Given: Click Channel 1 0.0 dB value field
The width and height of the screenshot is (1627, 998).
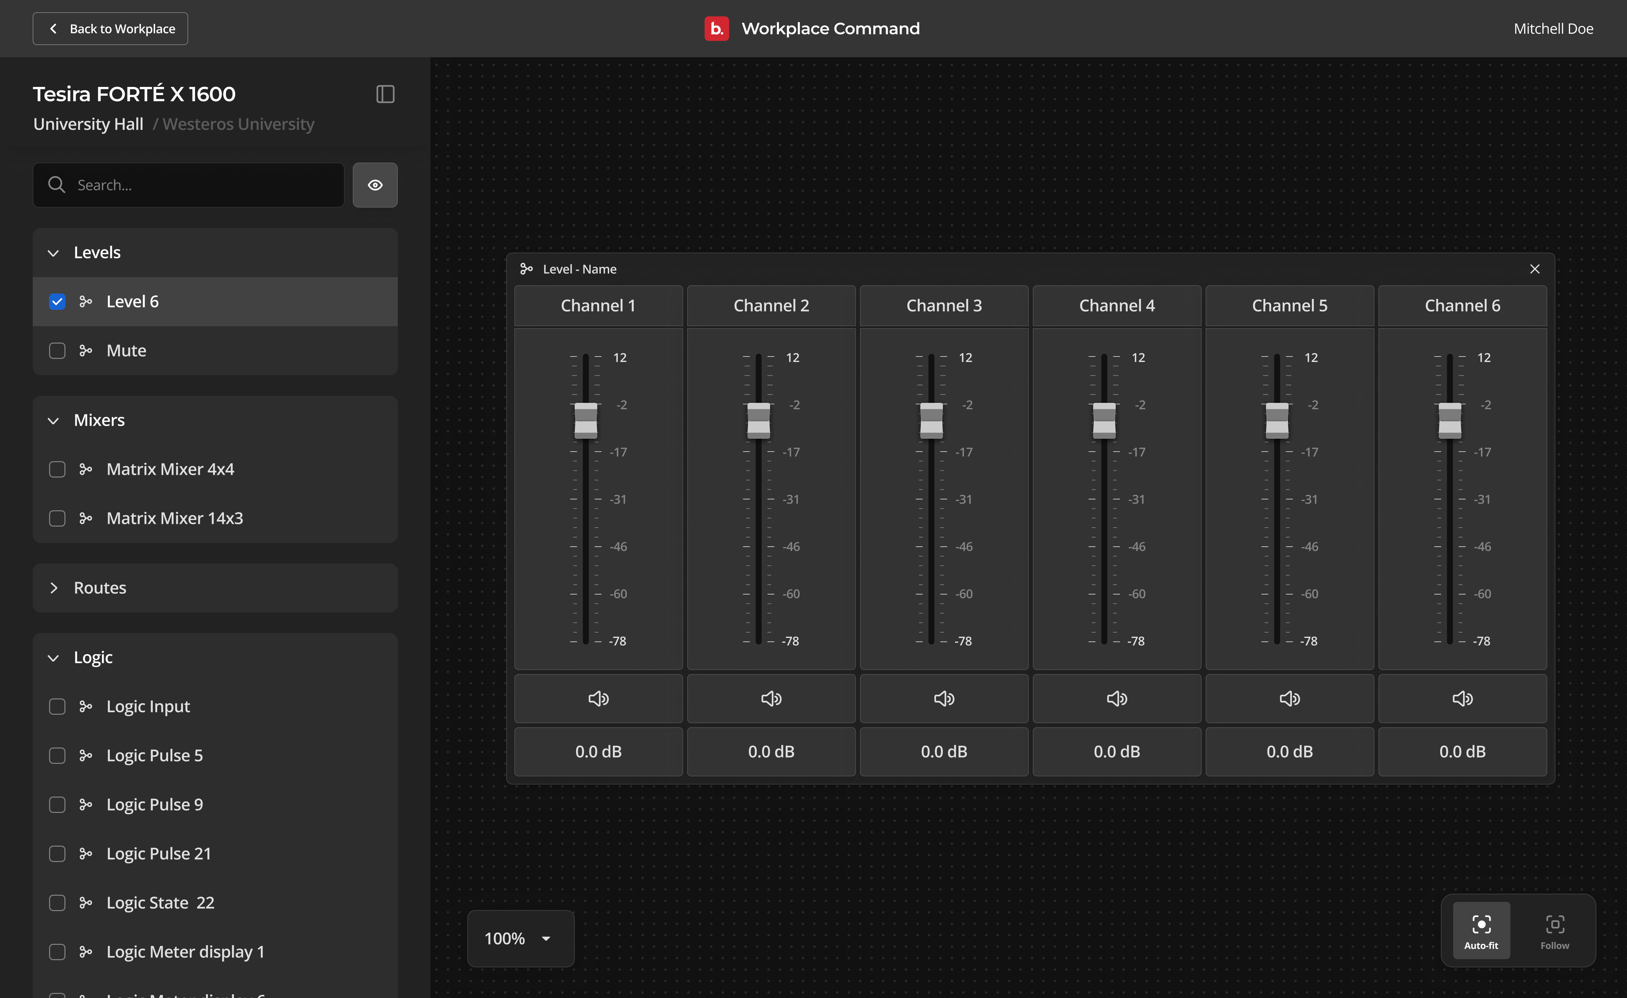Looking at the screenshot, I should point(598,752).
